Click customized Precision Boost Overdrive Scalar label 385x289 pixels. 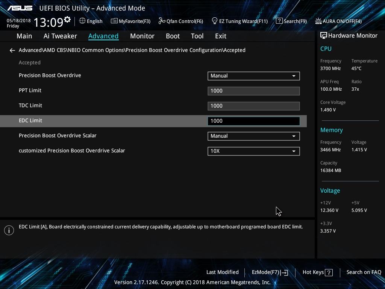pos(72,151)
